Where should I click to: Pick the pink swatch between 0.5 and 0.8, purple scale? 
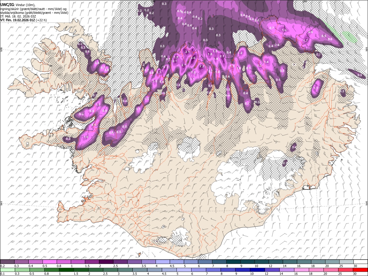(x=50, y=262)
